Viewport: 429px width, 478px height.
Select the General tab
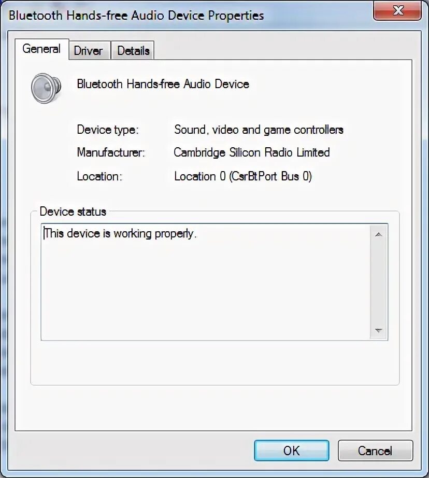click(x=42, y=49)
